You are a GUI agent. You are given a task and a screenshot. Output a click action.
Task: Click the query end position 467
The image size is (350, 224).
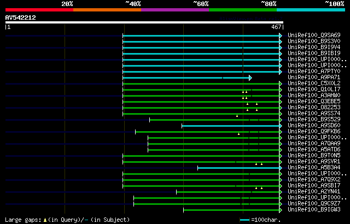[x=276, y=27]
